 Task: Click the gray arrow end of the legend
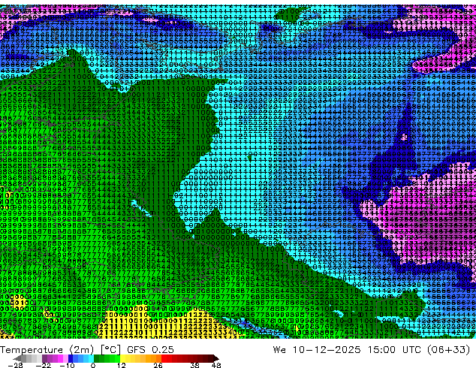coord(17,358)
